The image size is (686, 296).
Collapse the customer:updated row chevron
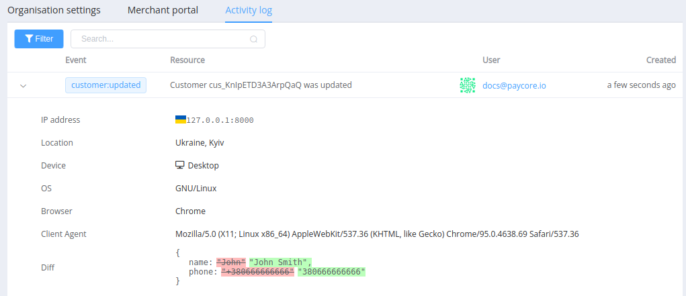pos(24,86)
